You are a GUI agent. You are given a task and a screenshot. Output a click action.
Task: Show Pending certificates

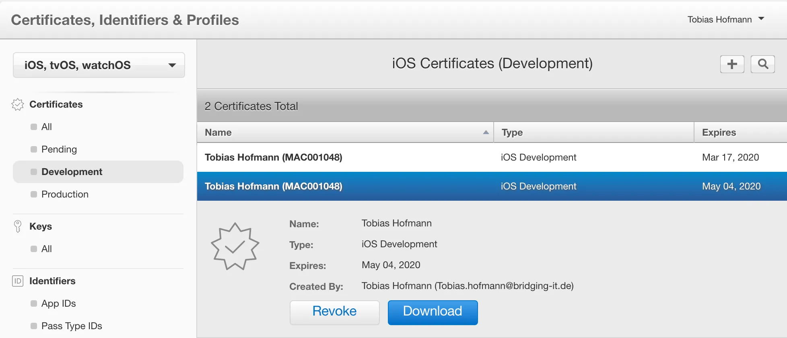59,149
